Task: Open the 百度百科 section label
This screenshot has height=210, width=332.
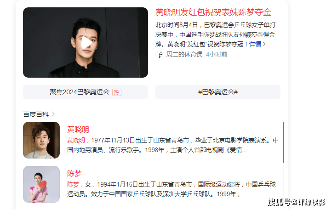Action: click(36, 114)
